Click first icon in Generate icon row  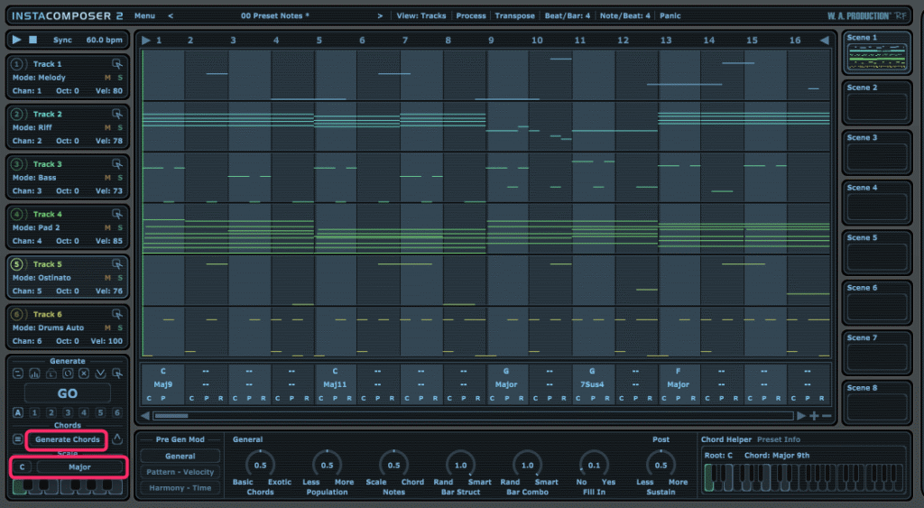[x=18, y=374]
